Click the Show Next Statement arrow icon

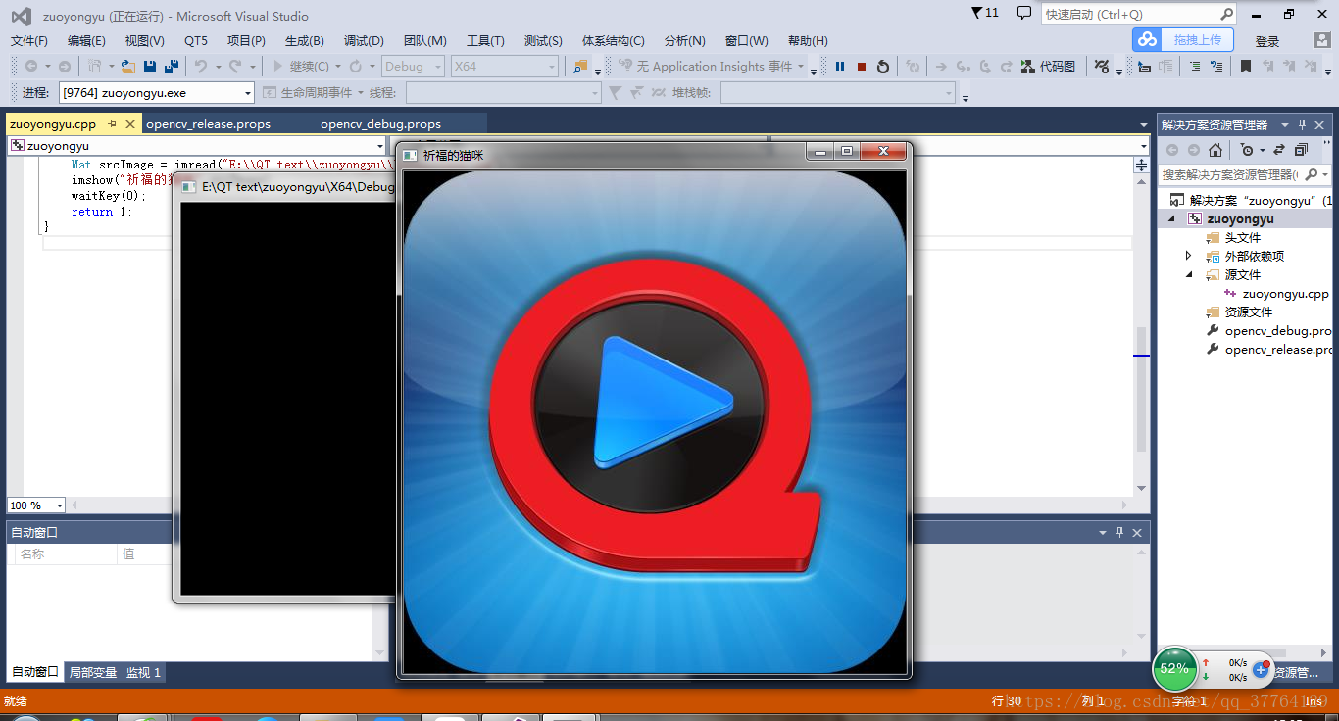pyautogui.click(x=940, y=67)
